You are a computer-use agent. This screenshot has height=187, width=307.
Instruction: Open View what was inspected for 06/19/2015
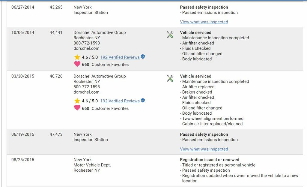point(204,149)
